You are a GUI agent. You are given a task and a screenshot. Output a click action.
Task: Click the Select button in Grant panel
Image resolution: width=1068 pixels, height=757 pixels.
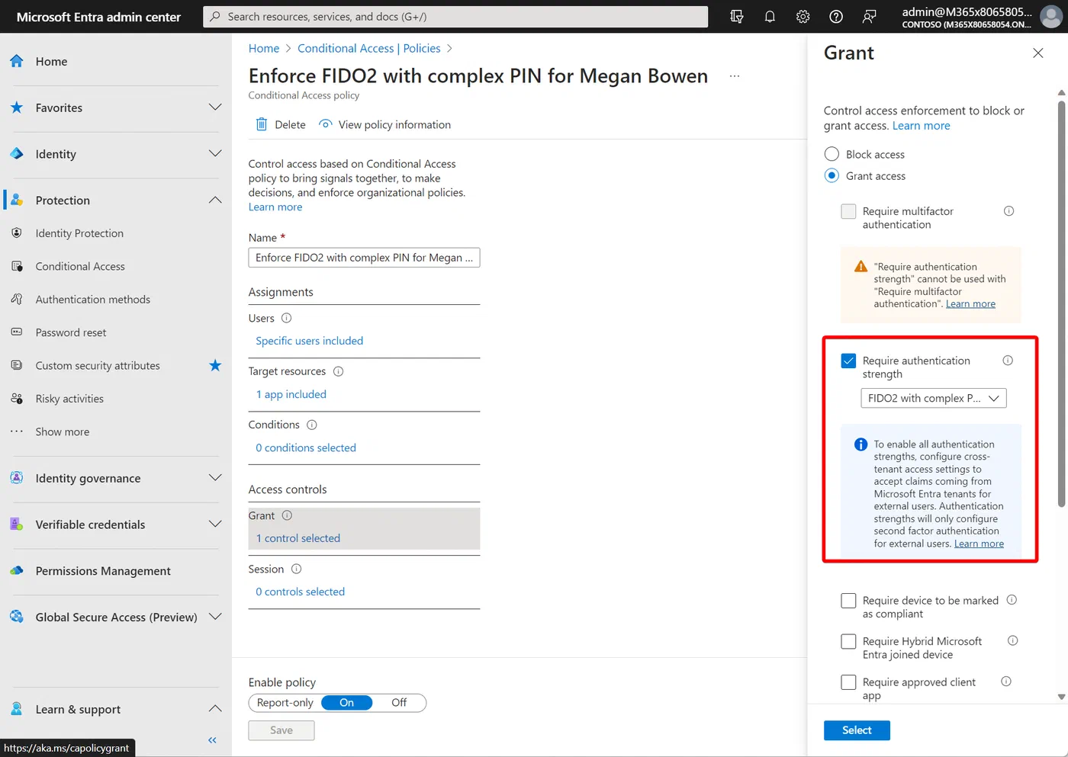[x=857, y=730]
